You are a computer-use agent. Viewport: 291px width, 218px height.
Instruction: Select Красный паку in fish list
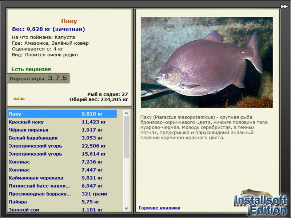(x=62, y=122)
